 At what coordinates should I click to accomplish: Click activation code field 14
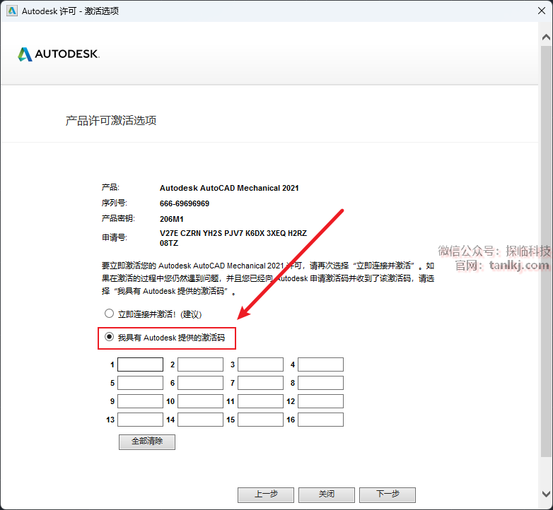tap(200, 420)
